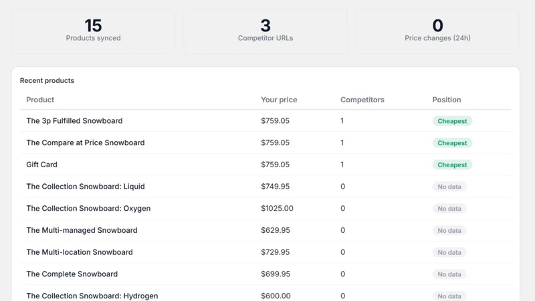Screen dimensions: 535x301
Task: Click No data badge for Collection Snowboard: Hydrogen
Action: pos(449,296)
